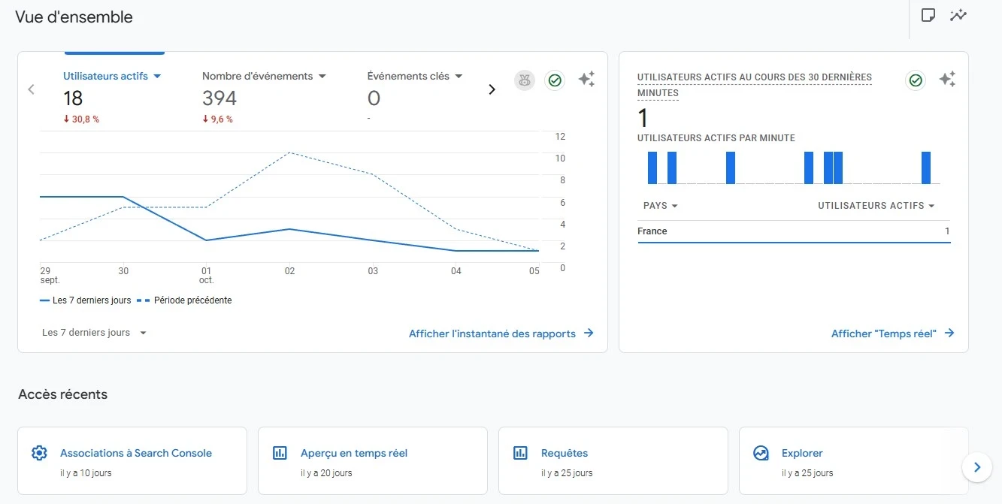Viewport: 1002px width, 504px height.
Task: Click the checkmark icon on the realtime card
Action: click(x=915, y=80)
